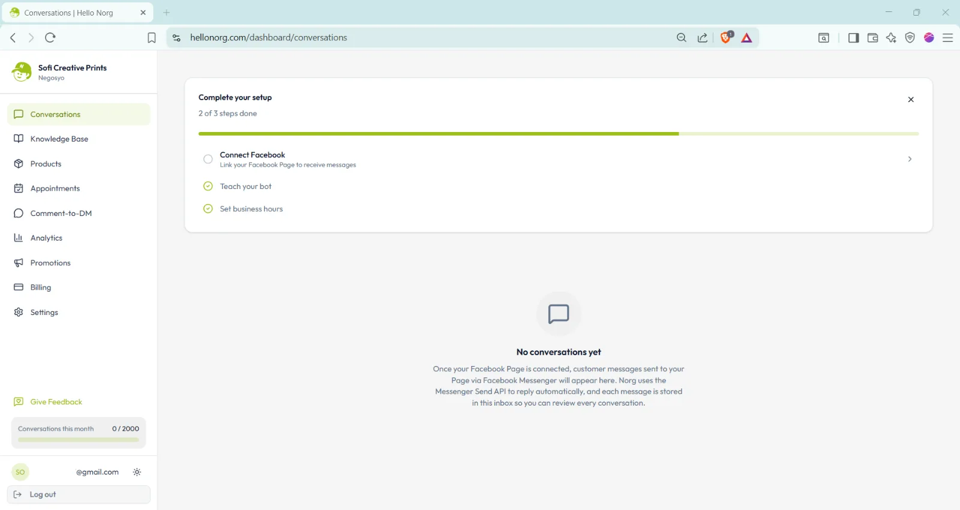Click the monthly conversations usage bar
960x510 pixels.
[79, 440]
